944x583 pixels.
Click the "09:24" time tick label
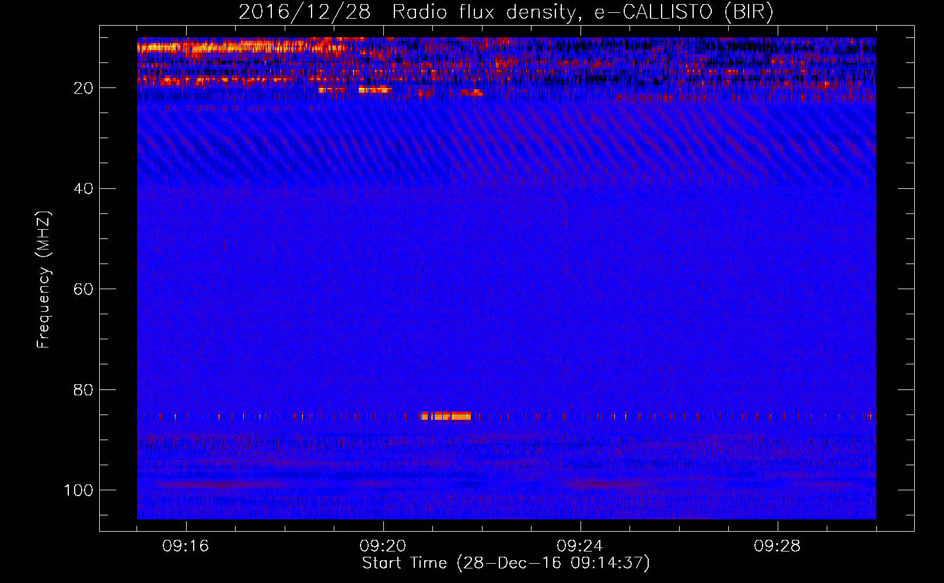pos(580,546)
